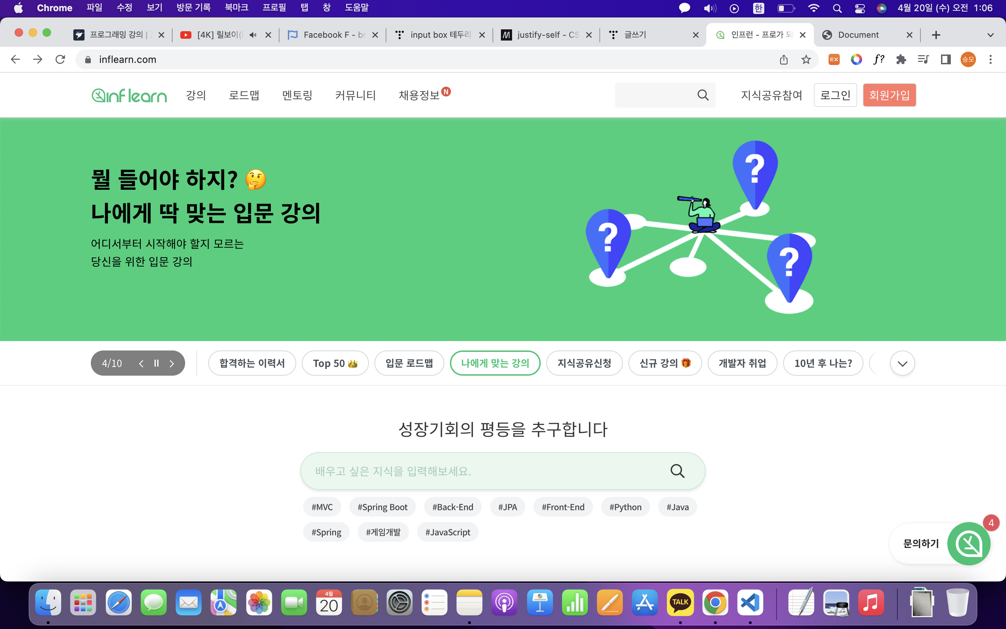This screenshot has height=629, width=1006.
Task: Bookmark page with the star icon
Action: 806,59
